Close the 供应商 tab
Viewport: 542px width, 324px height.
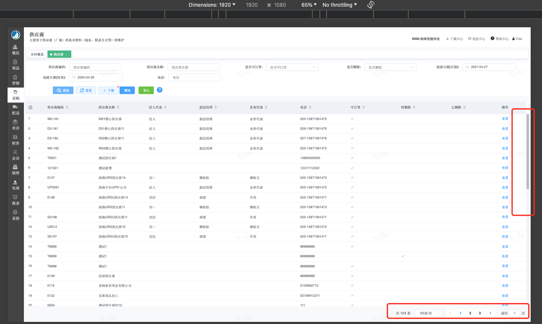(66, 55)
